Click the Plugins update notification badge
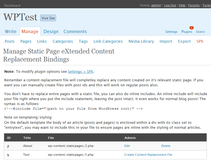This screenshot has width=211, height=164. pyautogui.click(x=191, y=28)
